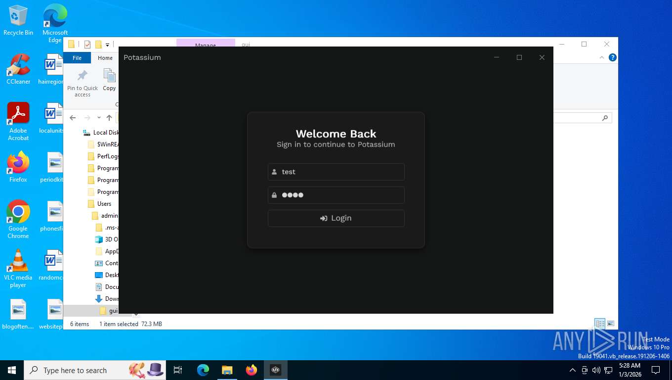Open the notification center icon

[x=656, y=370]
